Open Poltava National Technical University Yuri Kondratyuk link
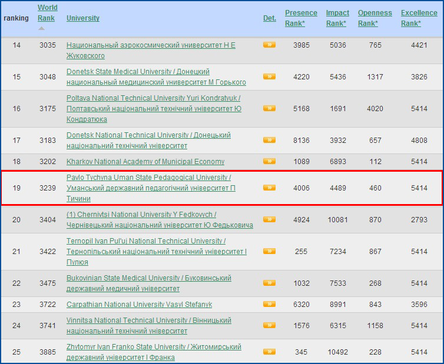The image size is (444, 364). click(x=154, y=109)
